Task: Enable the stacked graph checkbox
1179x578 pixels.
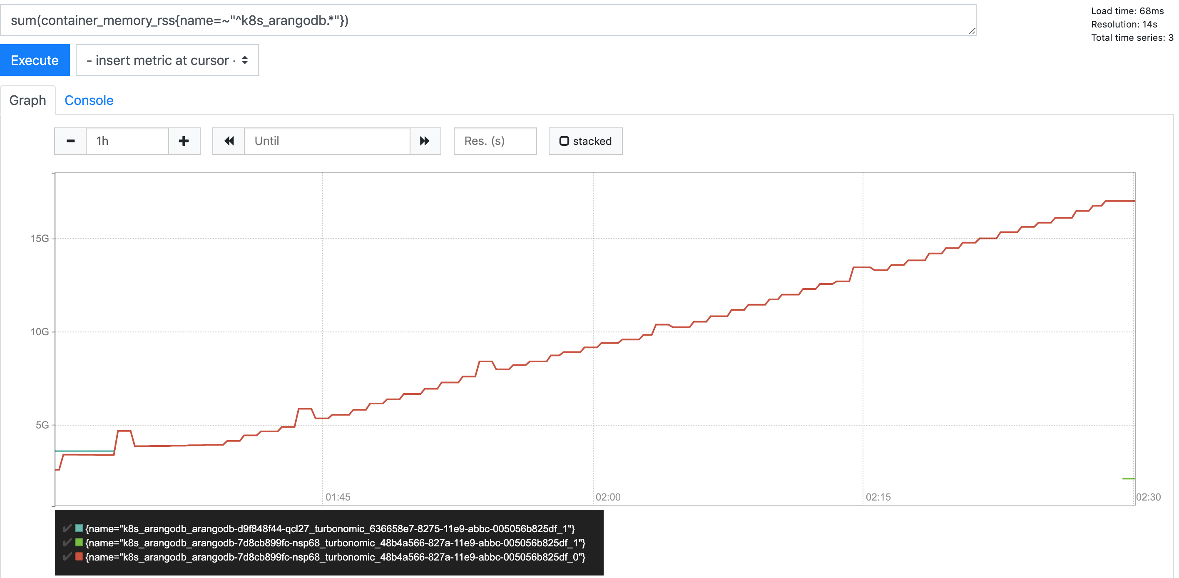Action: 565,141
